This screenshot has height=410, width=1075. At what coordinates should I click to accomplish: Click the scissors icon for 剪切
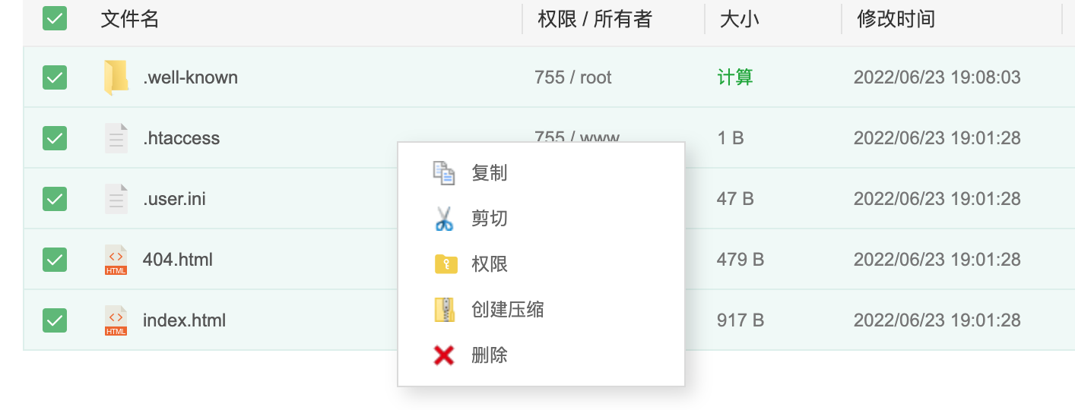point(444,219)
